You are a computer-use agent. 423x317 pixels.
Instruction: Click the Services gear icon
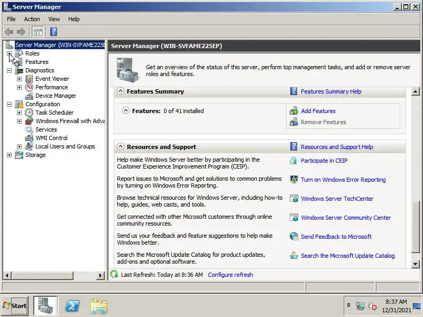coord(29,129)
